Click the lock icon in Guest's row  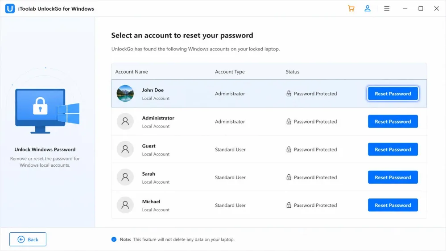point(289,149)
